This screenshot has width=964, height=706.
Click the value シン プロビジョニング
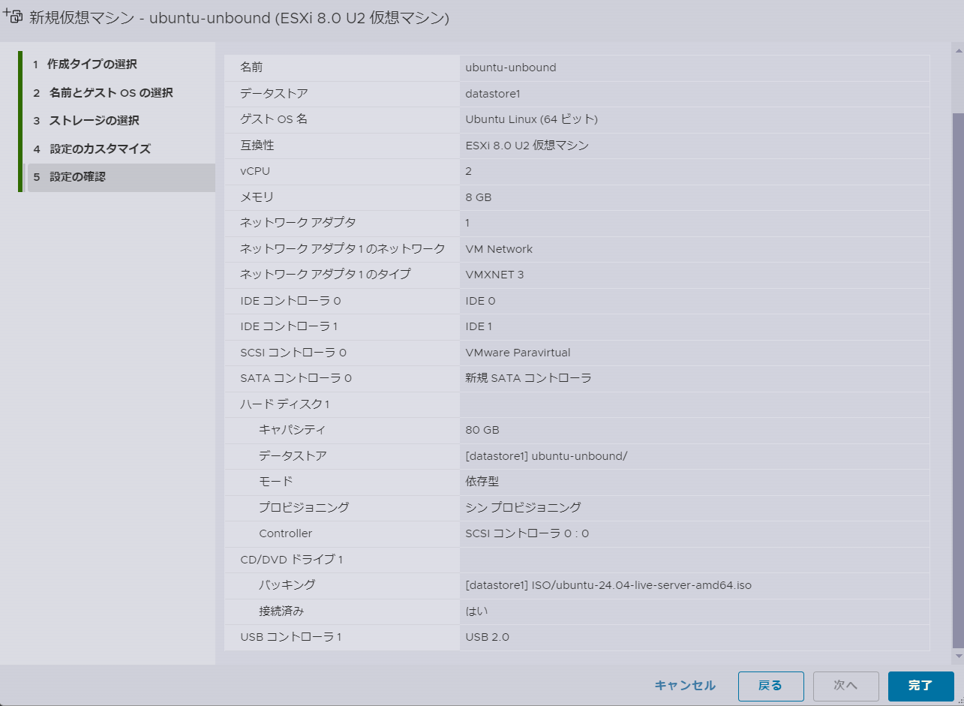(x=523, y=508)
